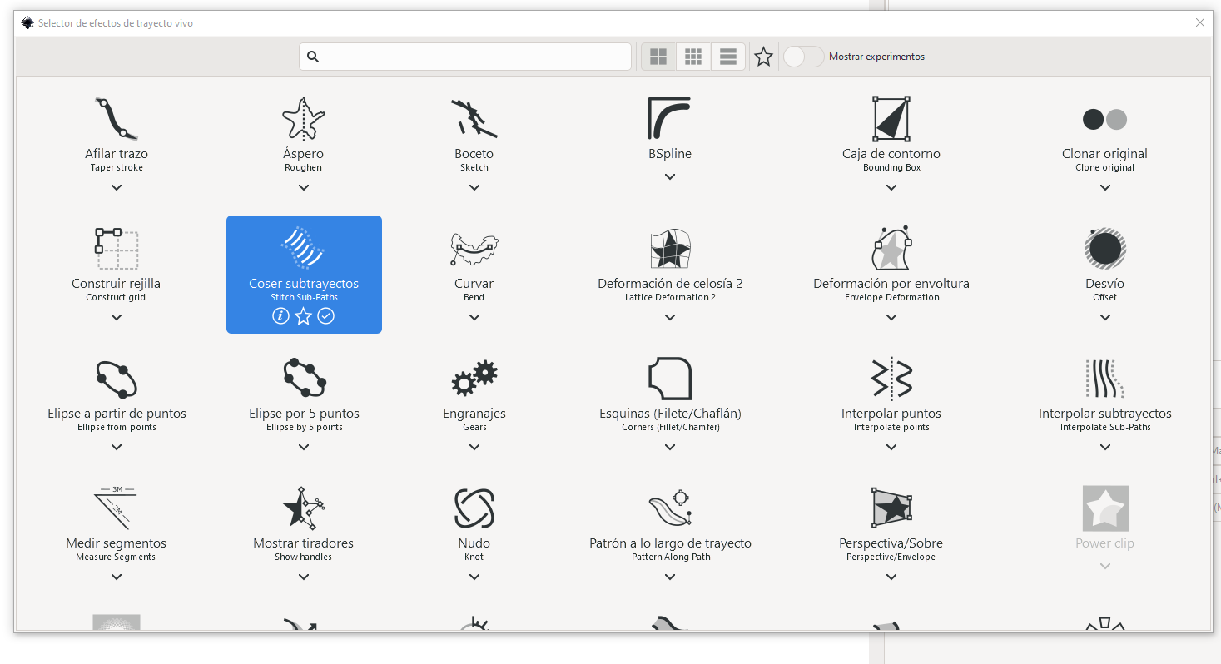Pick the Show handles (Mostrar tiradores) icon
The image size is (1221, 664).
(x=304, y=508)
